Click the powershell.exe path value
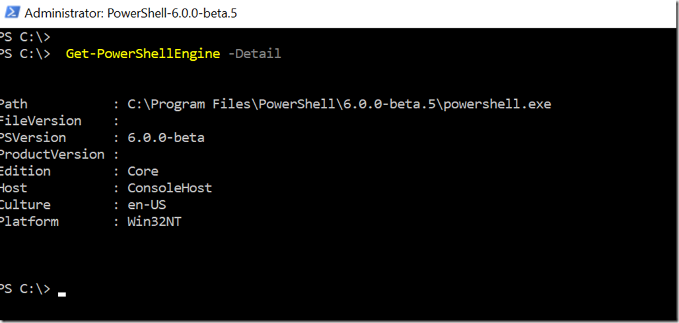 [339, 104]
